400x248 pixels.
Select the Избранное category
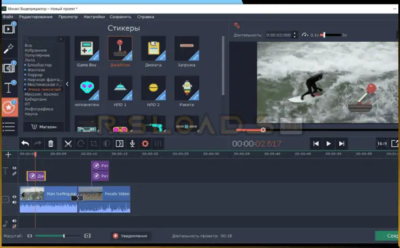(x=36, y=50)
